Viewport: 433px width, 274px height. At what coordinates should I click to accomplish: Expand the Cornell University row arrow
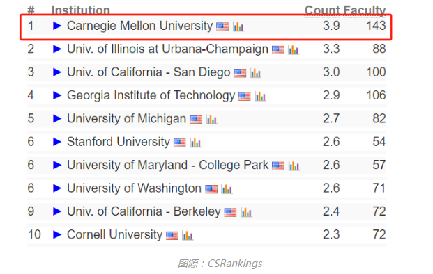(57, 234)
